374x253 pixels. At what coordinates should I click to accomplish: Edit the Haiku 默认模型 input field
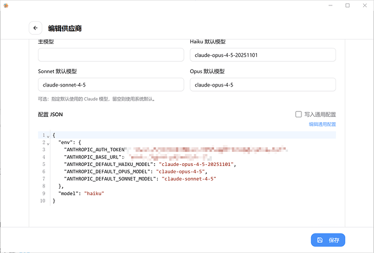(x=263, y=55)
